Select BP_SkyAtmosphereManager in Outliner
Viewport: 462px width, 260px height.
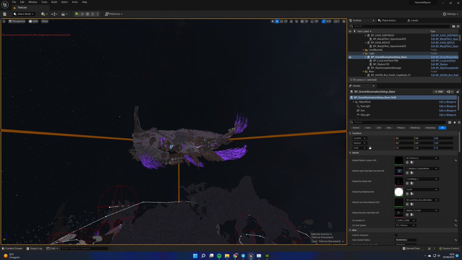[x=385, y=68]
